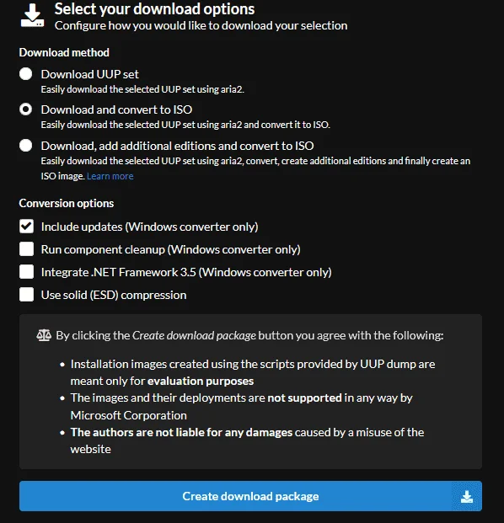Click the Select your download options heading
Screen dimensions: 504x523
(154, 9)
